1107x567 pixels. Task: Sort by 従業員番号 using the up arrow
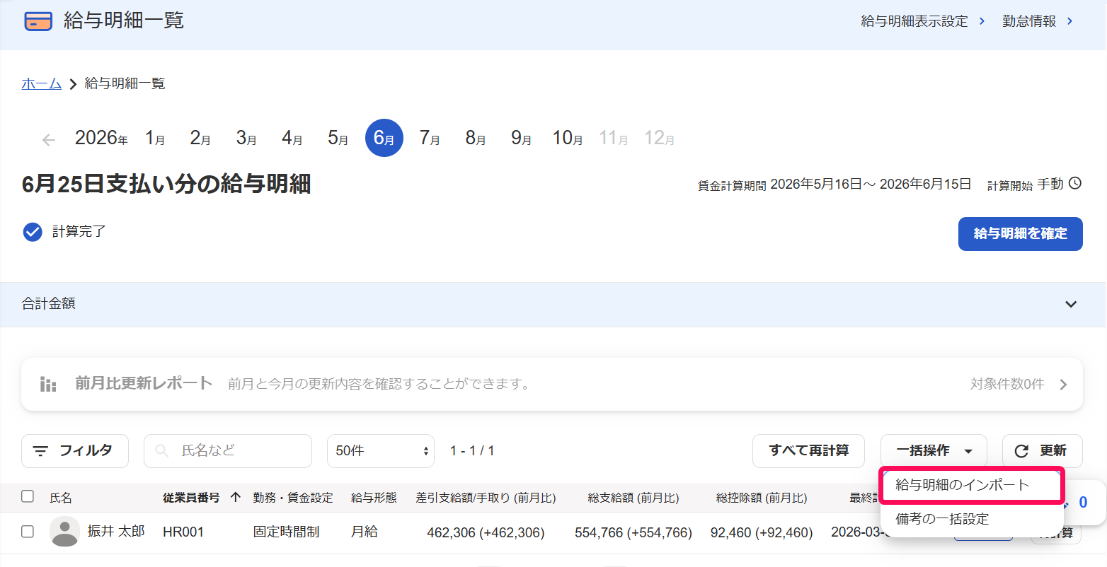point(236,498)
